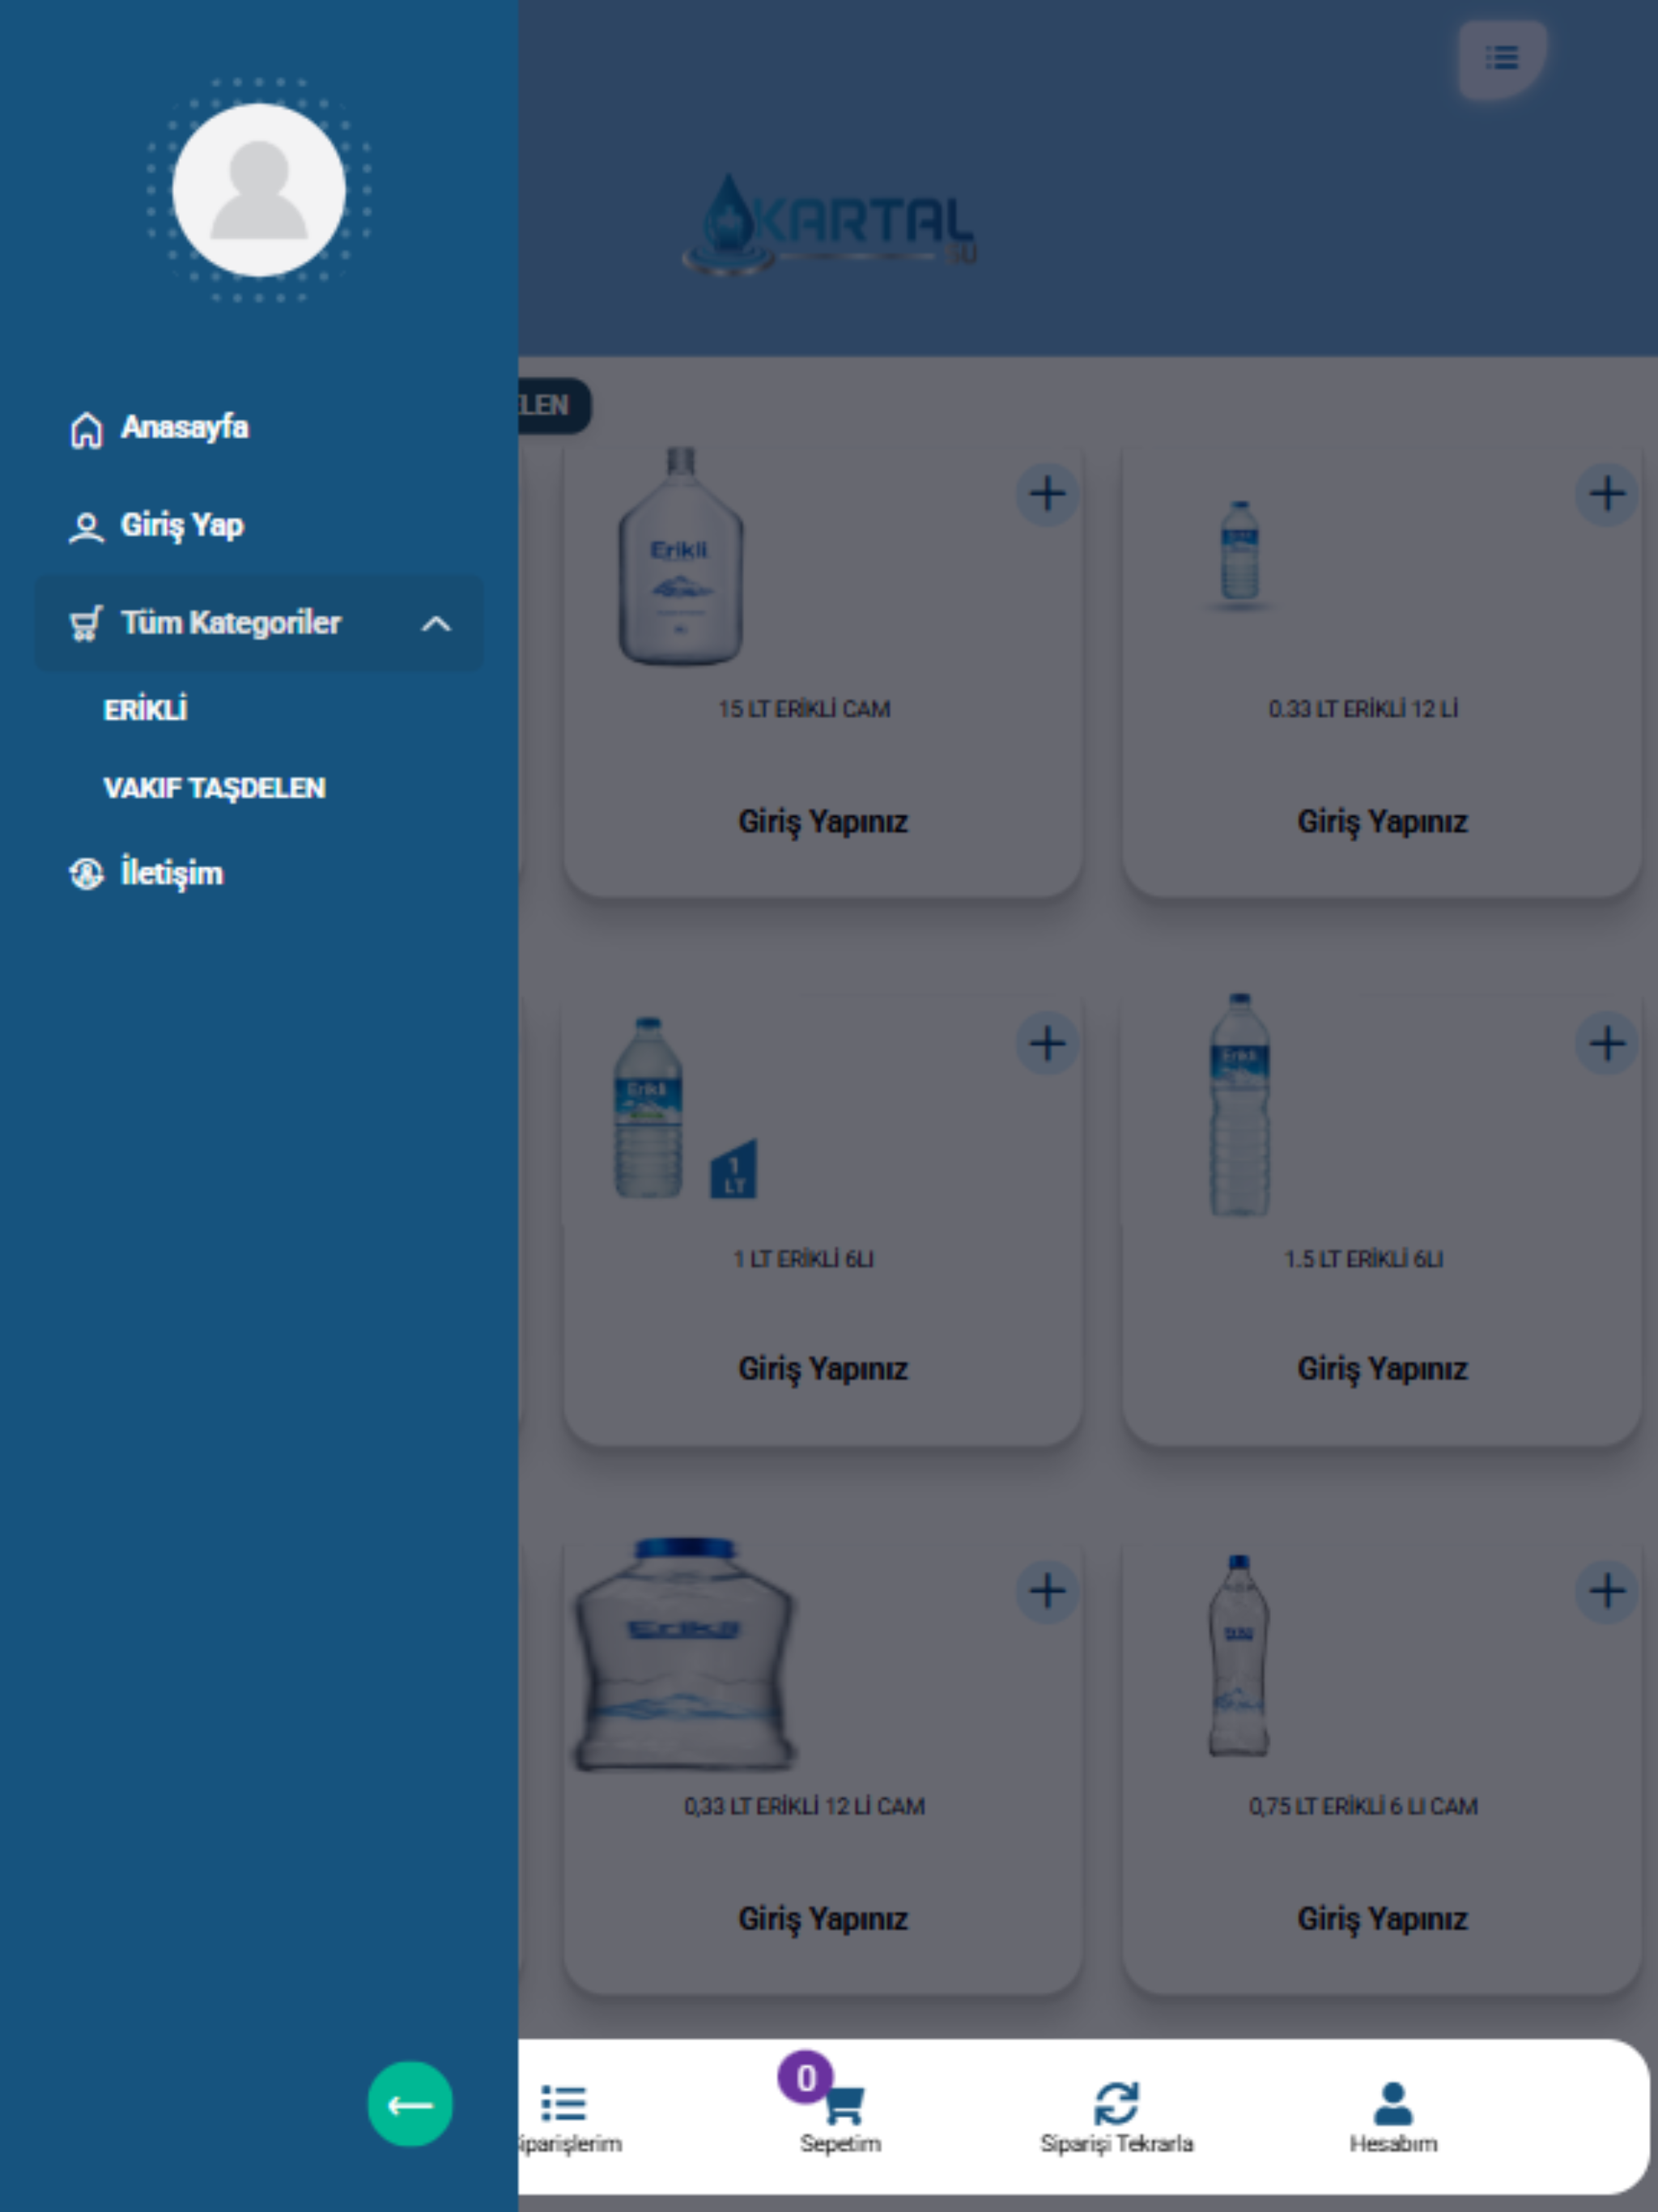Add 0.33 LT ERİKLİ 12 Lİ with plus icon
The height and width of the screenshot is (2212, 1658).
1607,494
